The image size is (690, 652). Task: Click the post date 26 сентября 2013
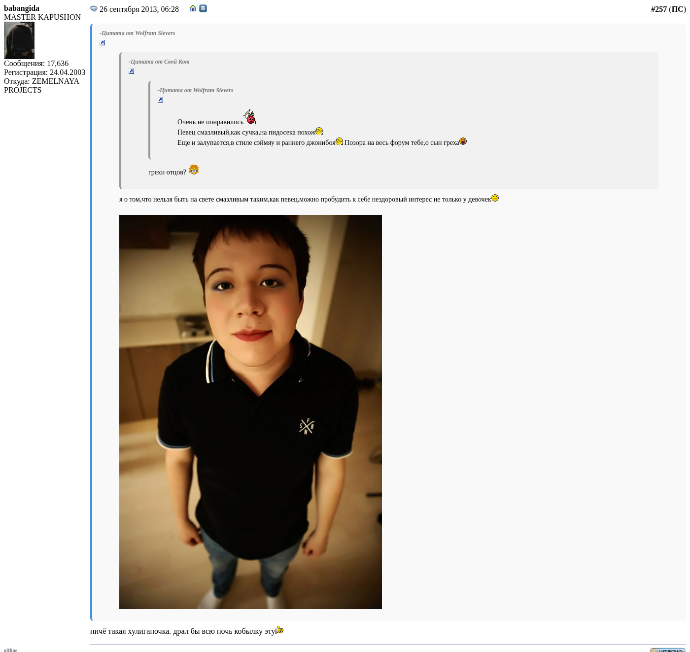[139, 9]
